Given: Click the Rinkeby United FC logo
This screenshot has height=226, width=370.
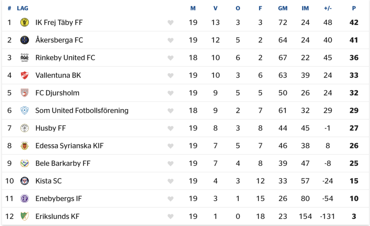Looking at the screenshot, I should click(x=25, y=58).
